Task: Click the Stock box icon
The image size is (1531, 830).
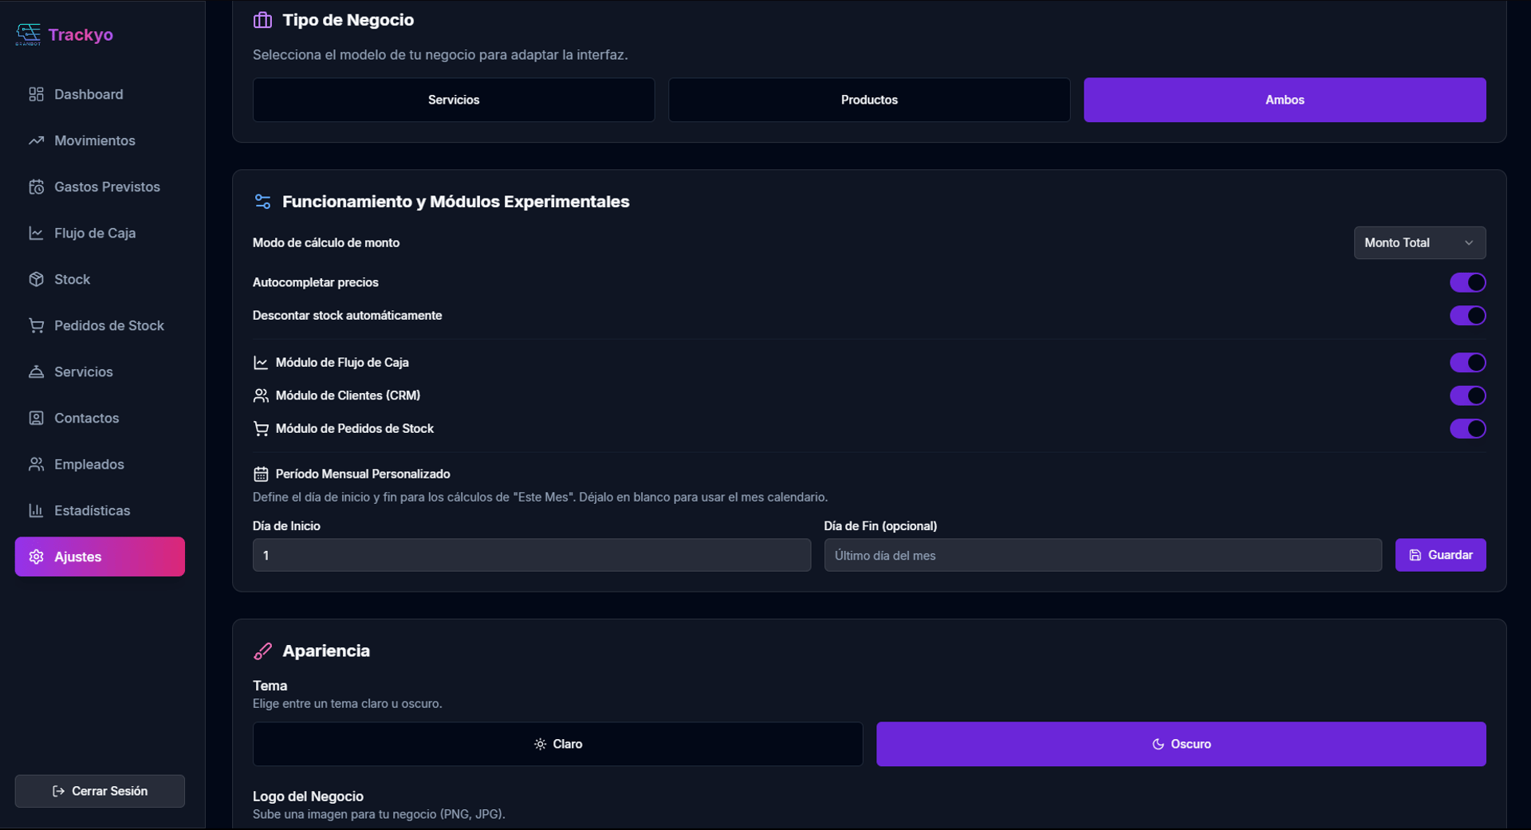Action: click(x=36, y=279)
